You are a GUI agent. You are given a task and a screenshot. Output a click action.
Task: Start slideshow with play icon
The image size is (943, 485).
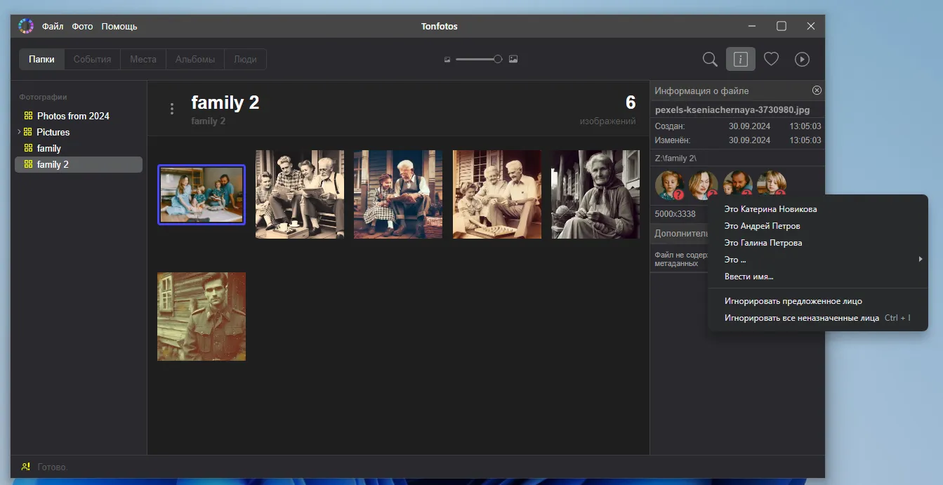pos(802,60)
